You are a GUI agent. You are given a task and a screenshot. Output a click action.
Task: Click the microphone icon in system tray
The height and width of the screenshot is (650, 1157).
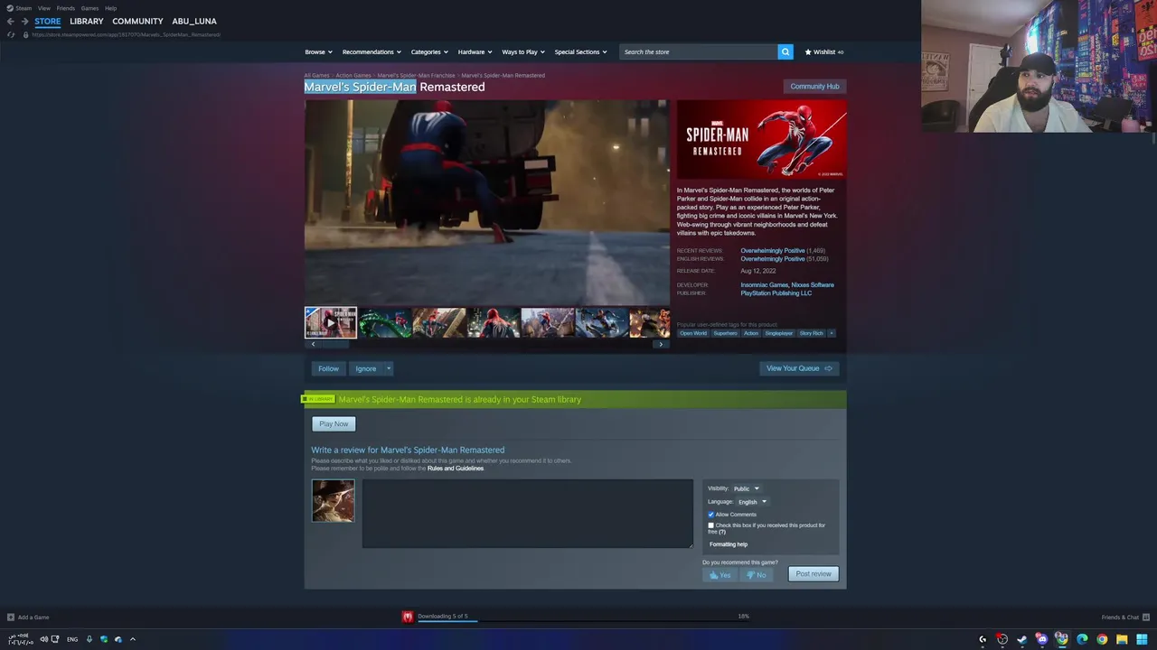tap(89, 639)
